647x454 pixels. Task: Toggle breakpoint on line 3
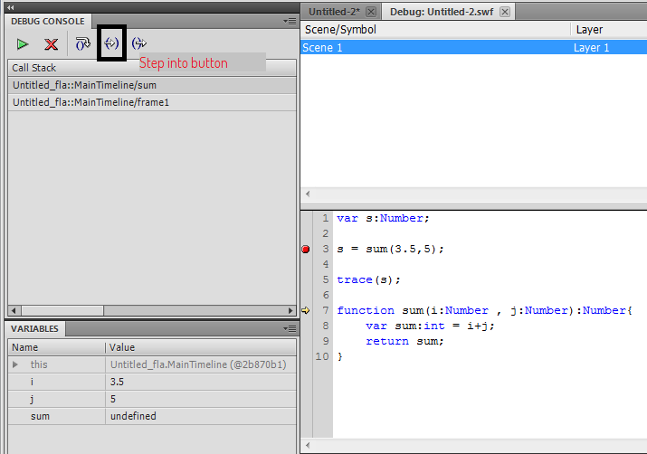pyautogui.click(x=305, y=249)
